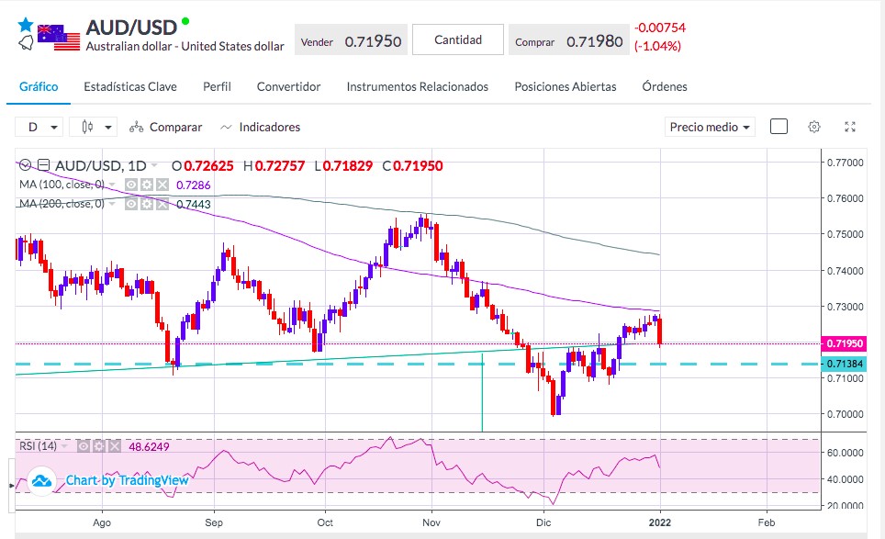Viewport: 885px width, 539px height.
Task: Click the high price 0.72757 value
Action: click(x=280, y=166)
